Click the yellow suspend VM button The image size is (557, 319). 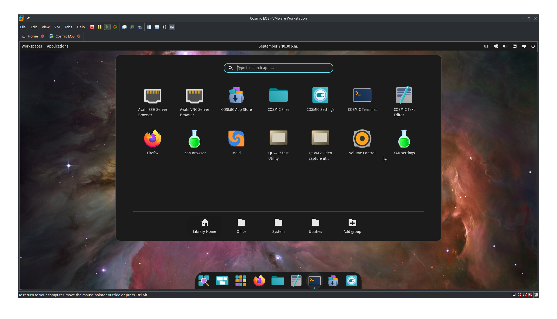pos(100,27)
